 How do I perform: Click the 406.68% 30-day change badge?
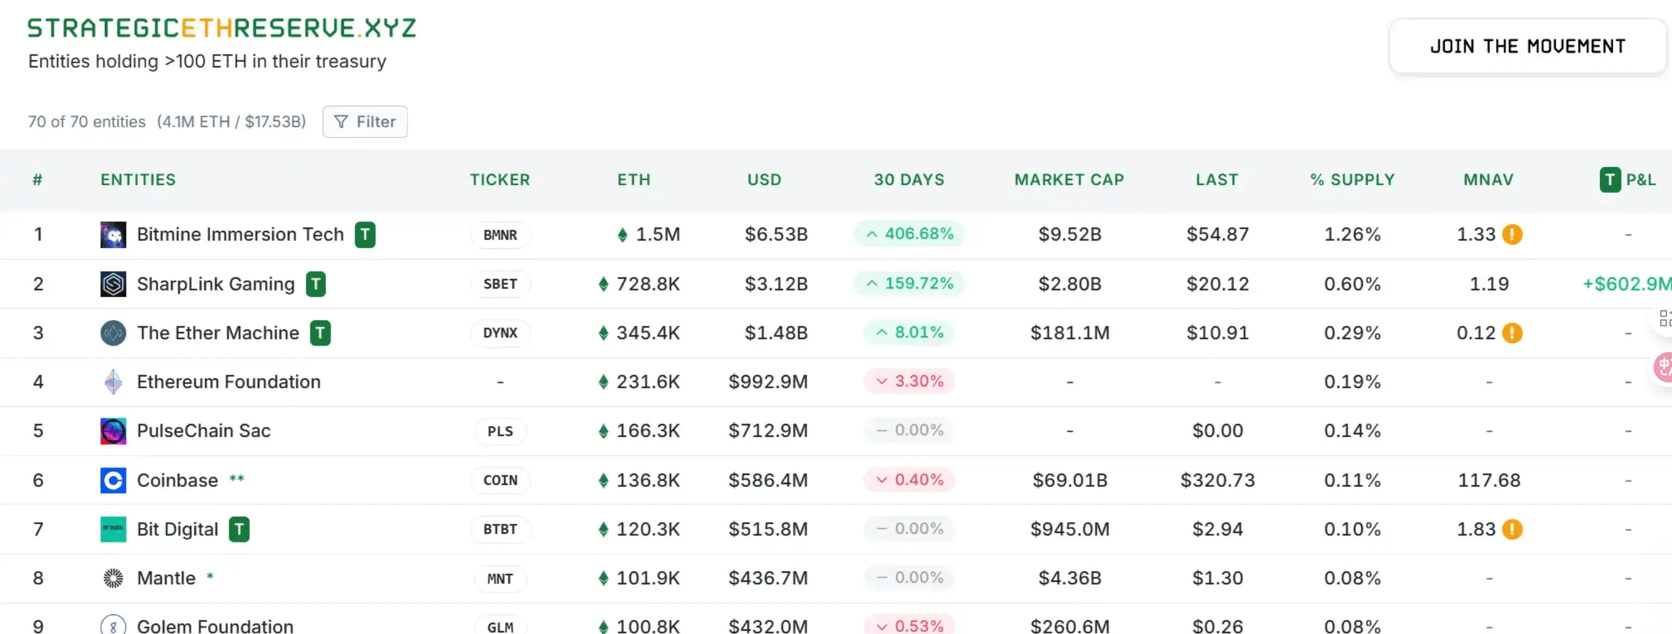(x=909, y=234)
